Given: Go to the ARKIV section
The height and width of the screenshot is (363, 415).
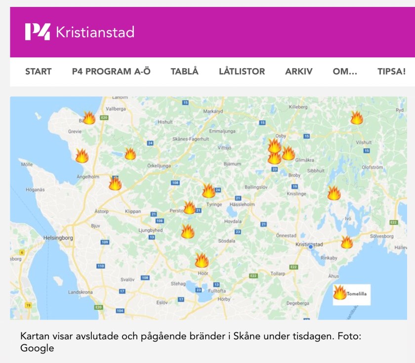Looking at the screenshot, I should click(x=298, y=72).
